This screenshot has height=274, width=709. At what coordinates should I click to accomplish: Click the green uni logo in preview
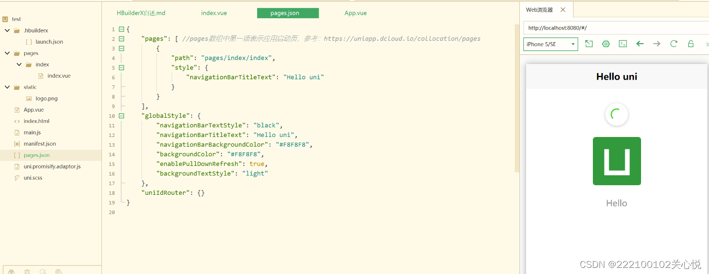[617, 161]
